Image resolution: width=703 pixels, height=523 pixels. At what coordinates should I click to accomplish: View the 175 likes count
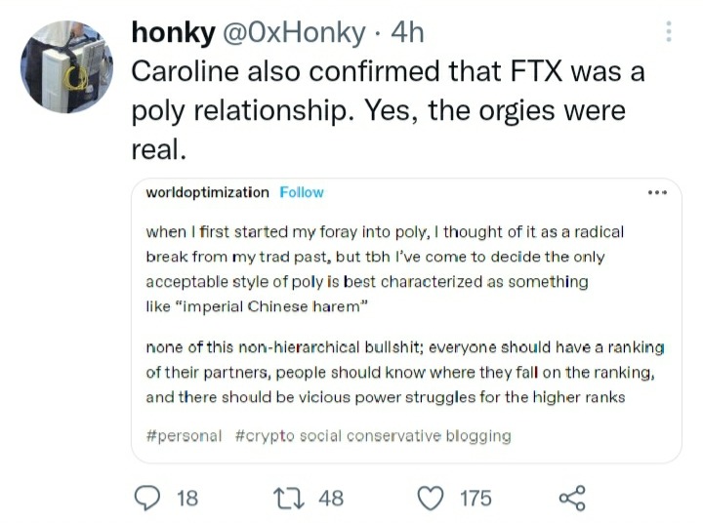[x=476, y=499]
